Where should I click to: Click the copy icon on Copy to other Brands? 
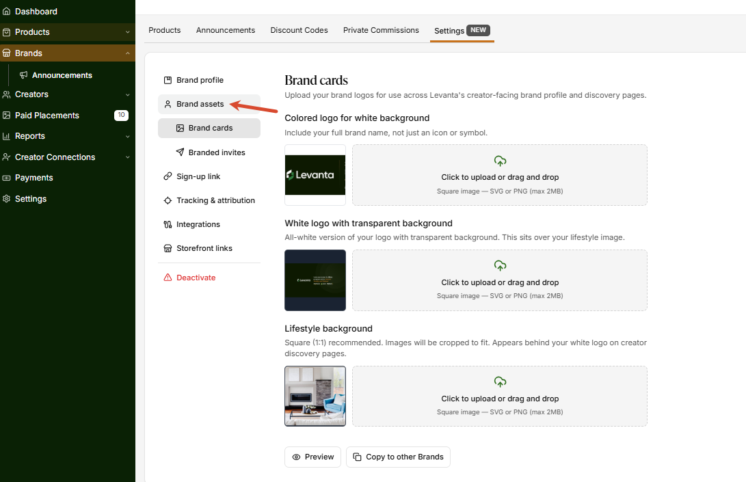(357, 457)
